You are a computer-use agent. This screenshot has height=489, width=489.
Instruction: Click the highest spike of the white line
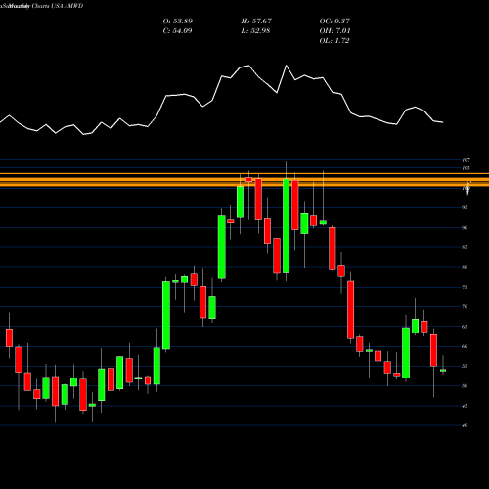click(x=287, y=66)
